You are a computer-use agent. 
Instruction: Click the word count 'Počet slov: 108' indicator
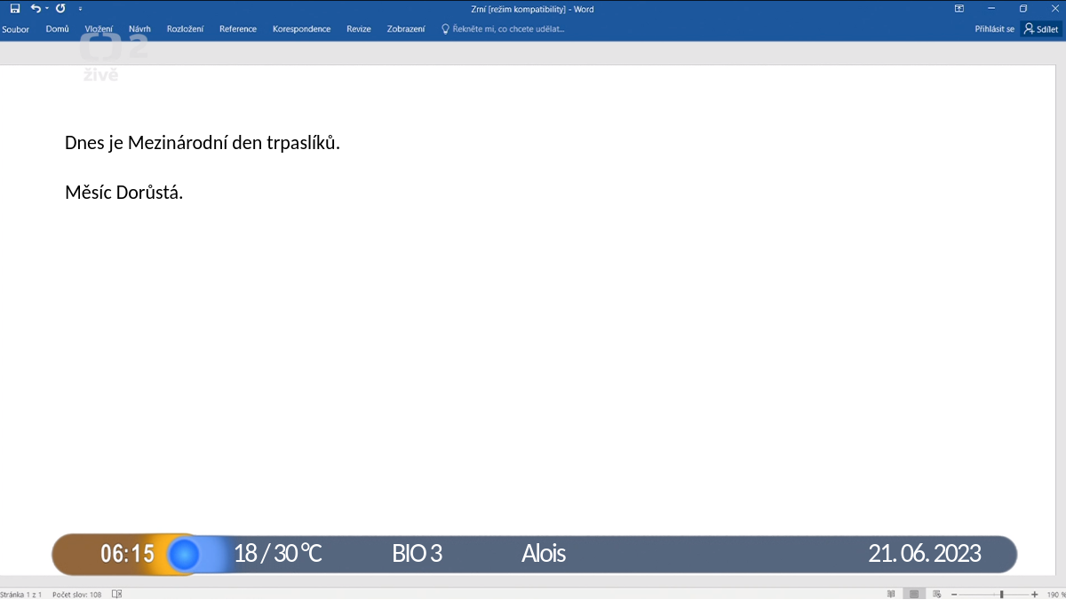[x=77, y=594]
